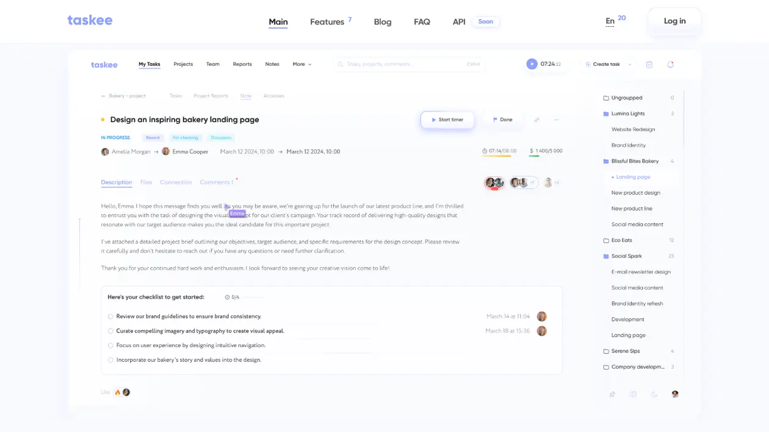Viewport: 769px width, 432px height.
Task: Open the Create task dropdown arrow
Action: 630,64
